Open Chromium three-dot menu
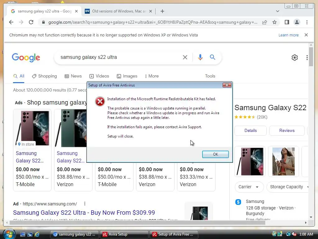 [x=307, y=22]
